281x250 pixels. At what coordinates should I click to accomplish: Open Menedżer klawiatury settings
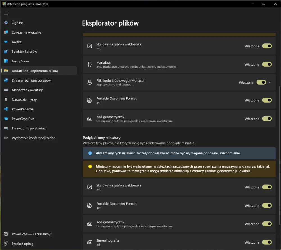[39, 90]
